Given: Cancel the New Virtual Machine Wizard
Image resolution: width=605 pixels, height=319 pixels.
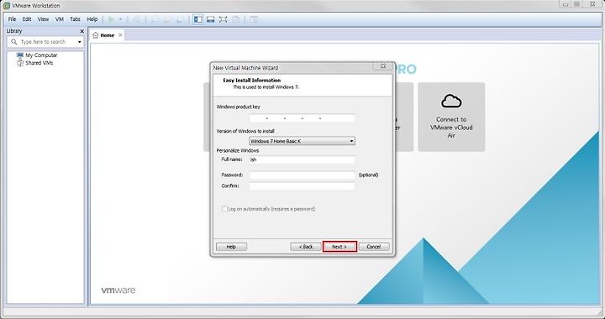Looking at the screenshot, I should 373,247.
